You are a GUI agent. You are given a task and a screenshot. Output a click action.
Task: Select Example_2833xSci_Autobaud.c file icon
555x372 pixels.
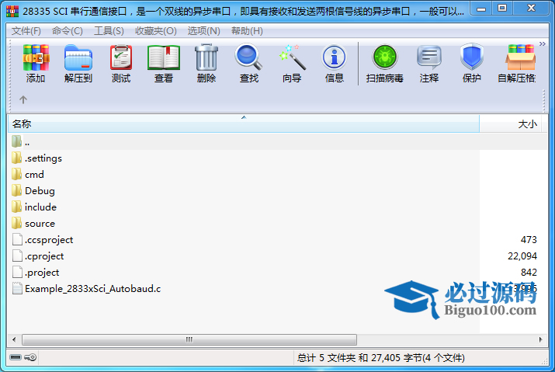pyautogui.click(x=17, y=288)
